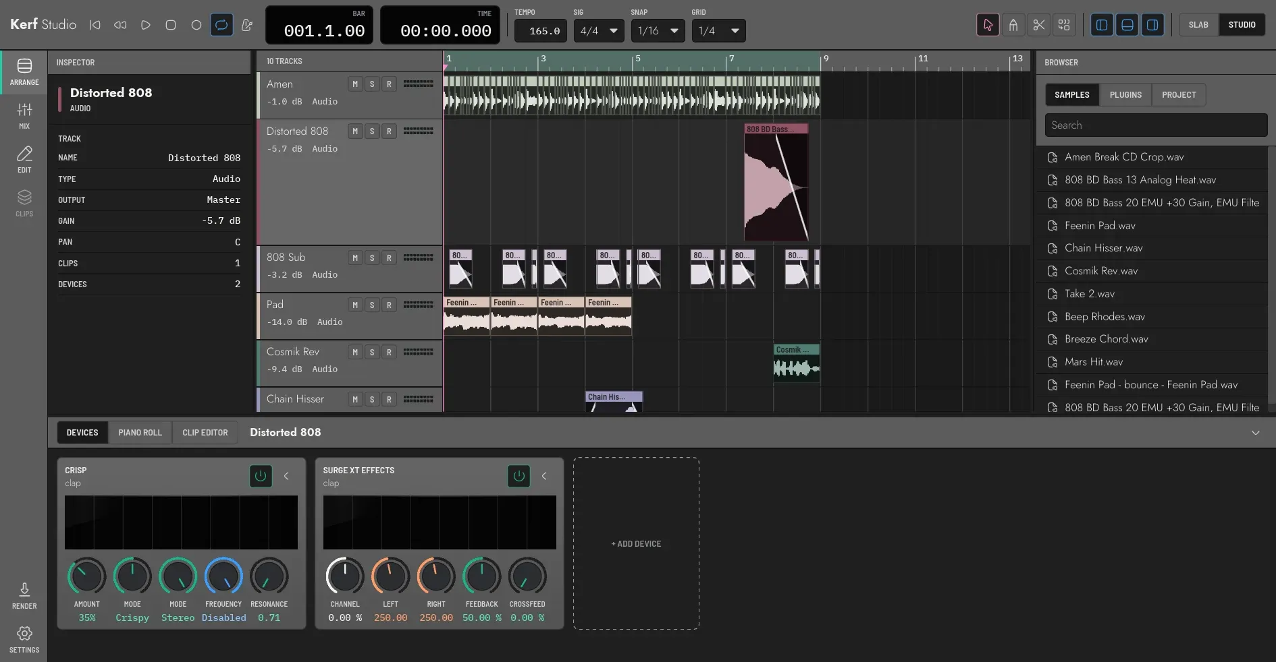
Task: Select the pencil draw tool in the toolbar
Action: click(x=1013, y=25)
